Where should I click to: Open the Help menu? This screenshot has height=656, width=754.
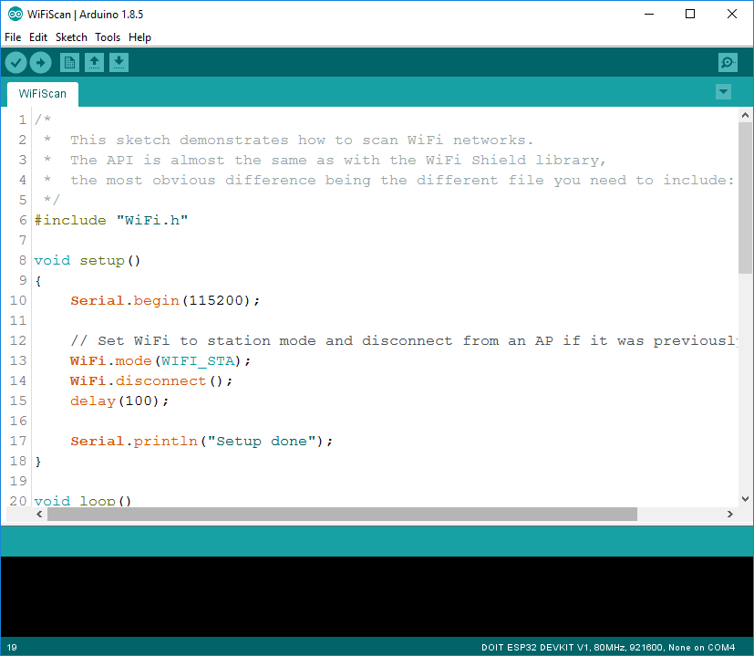[139, 37]
